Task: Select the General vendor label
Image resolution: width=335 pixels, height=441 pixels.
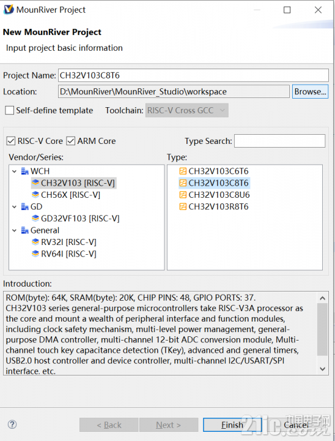Action: pyautogui.click(x=45, y=230)
